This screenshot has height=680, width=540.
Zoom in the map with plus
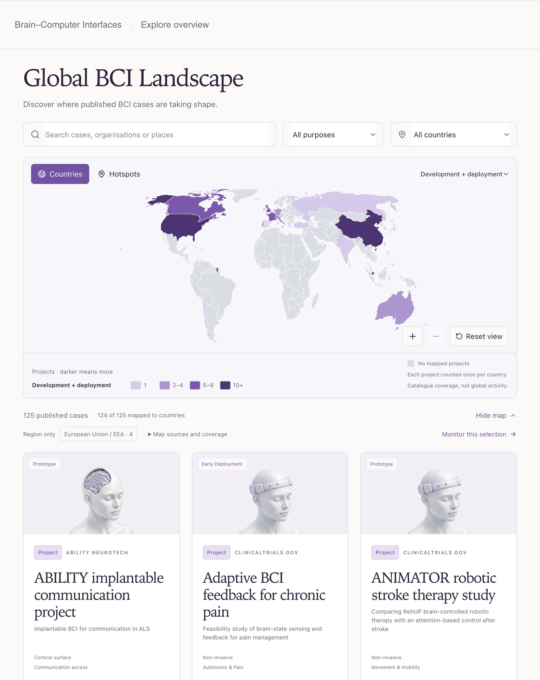[412, 336]
